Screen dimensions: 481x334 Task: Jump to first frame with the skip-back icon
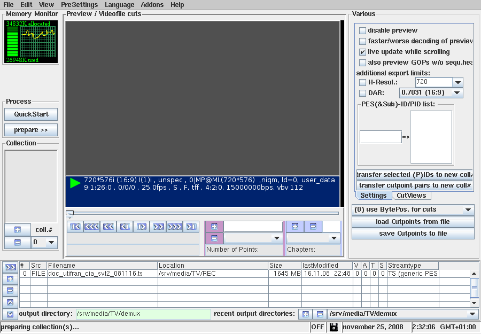pyautogui.click(x=75, y=227)
